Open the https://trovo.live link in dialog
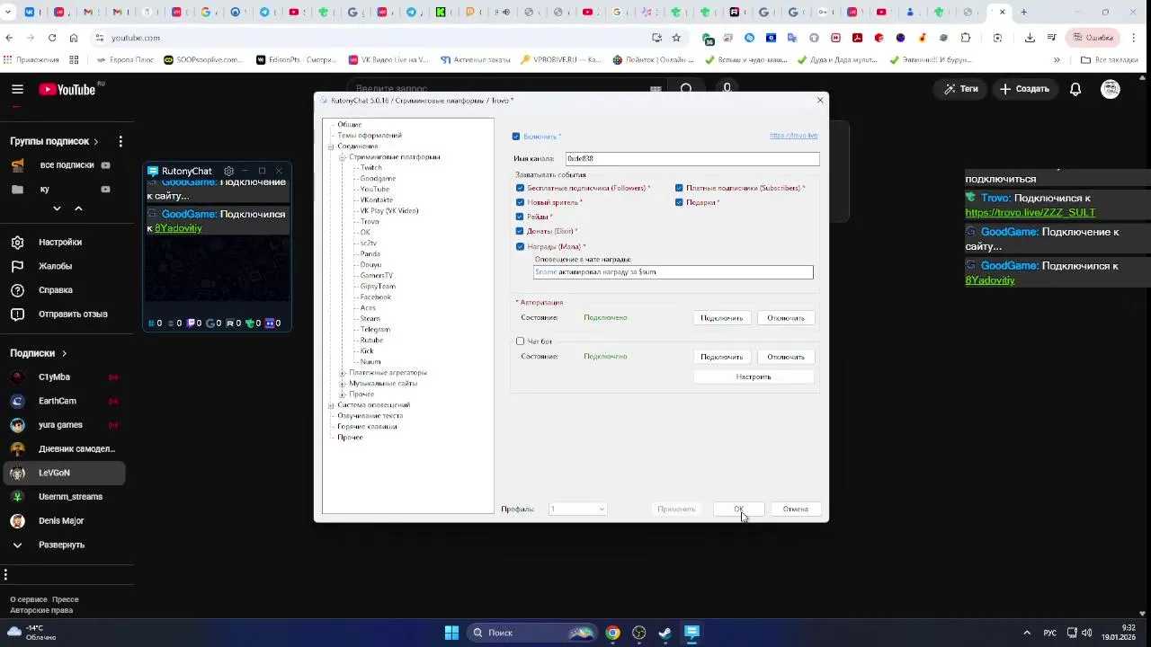The width and height of the screenshot is (1151, 647). [x=793, y=136]
